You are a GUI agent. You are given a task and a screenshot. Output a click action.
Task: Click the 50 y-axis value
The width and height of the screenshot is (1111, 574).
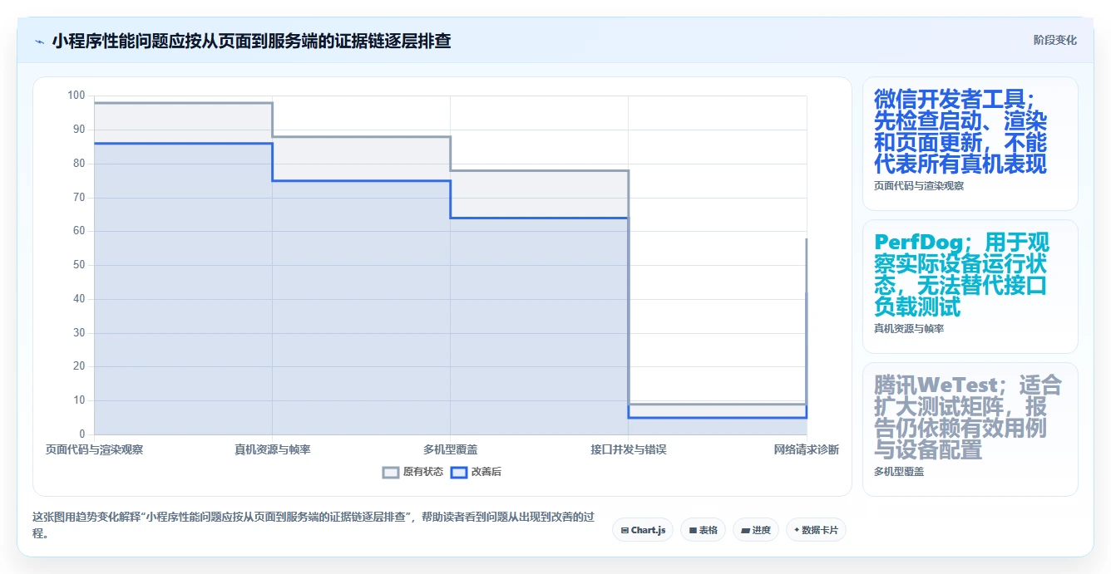coord(79,265)
